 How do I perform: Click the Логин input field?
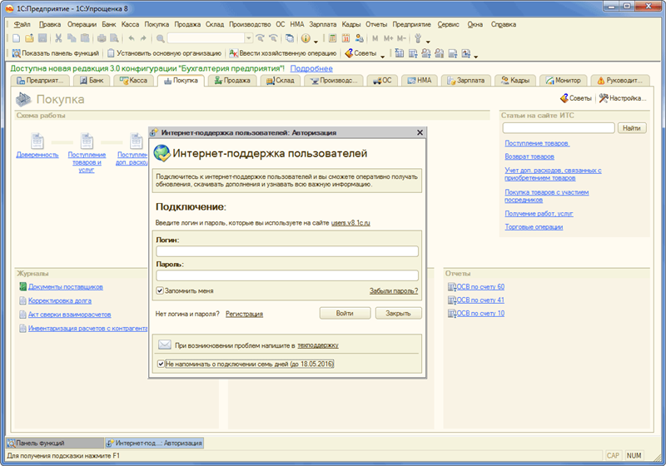(x=286, y=251)
